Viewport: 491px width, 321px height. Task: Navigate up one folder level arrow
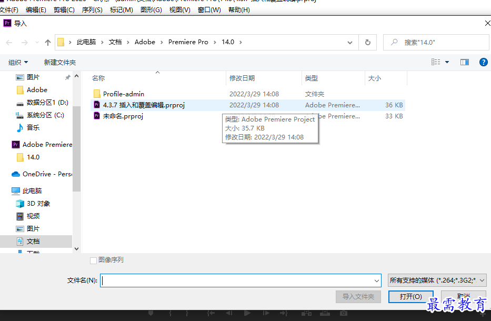click(47, 42)
